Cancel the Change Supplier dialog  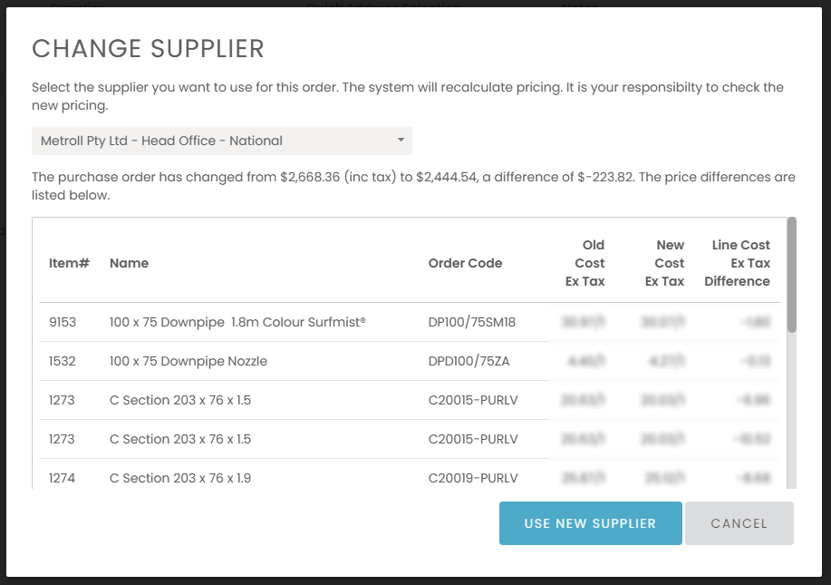click(x=739, y=523)
